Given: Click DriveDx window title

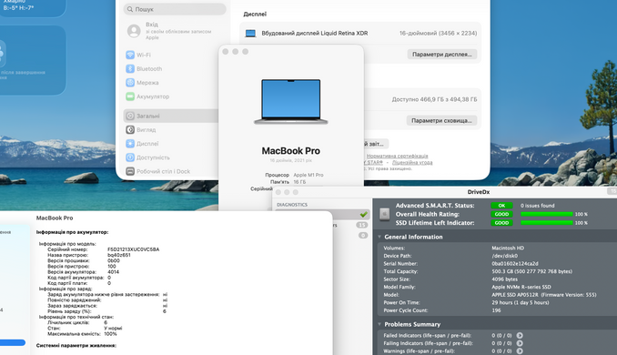Looking at the screenshot, I should tap(478, 192).
